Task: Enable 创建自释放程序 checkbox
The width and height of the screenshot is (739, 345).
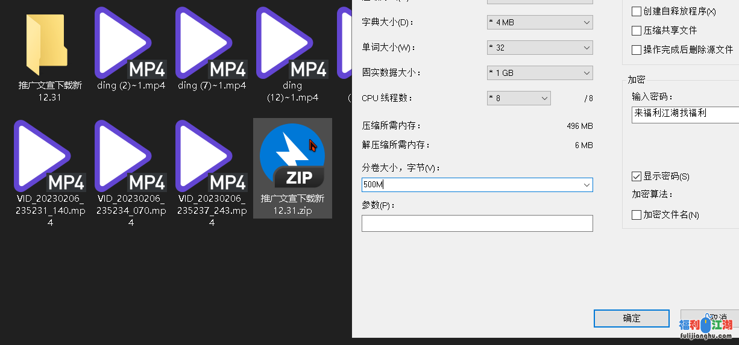Action: 636,11
